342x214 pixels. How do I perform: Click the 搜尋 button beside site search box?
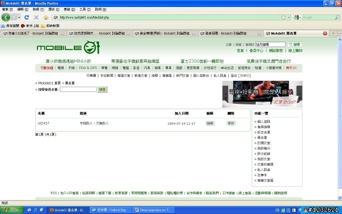coord(294,44)
